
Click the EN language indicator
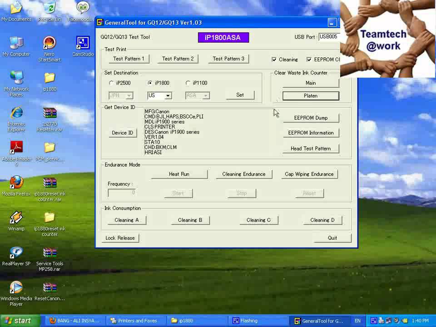357,321
